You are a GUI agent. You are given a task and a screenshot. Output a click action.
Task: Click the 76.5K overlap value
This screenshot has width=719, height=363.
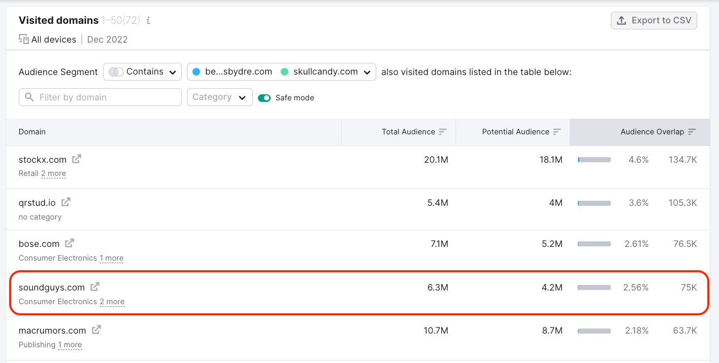point(685,244)
